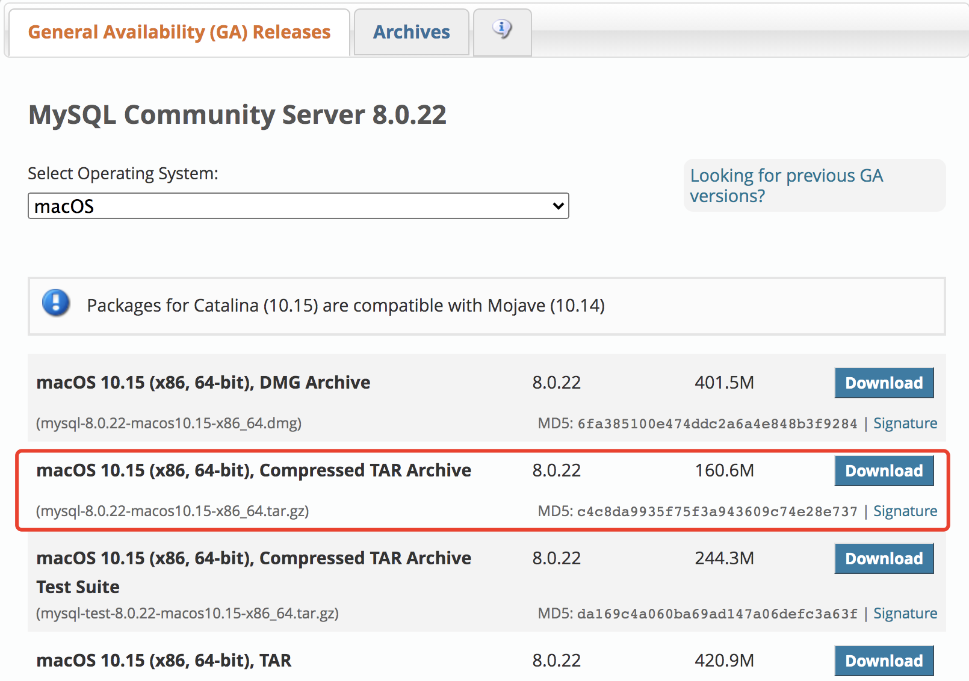Screen dimensions: 969x681
Task: Select MD5 hash da169c4a060ba69ad147a06defc3a63f
Action: (717, 614)
